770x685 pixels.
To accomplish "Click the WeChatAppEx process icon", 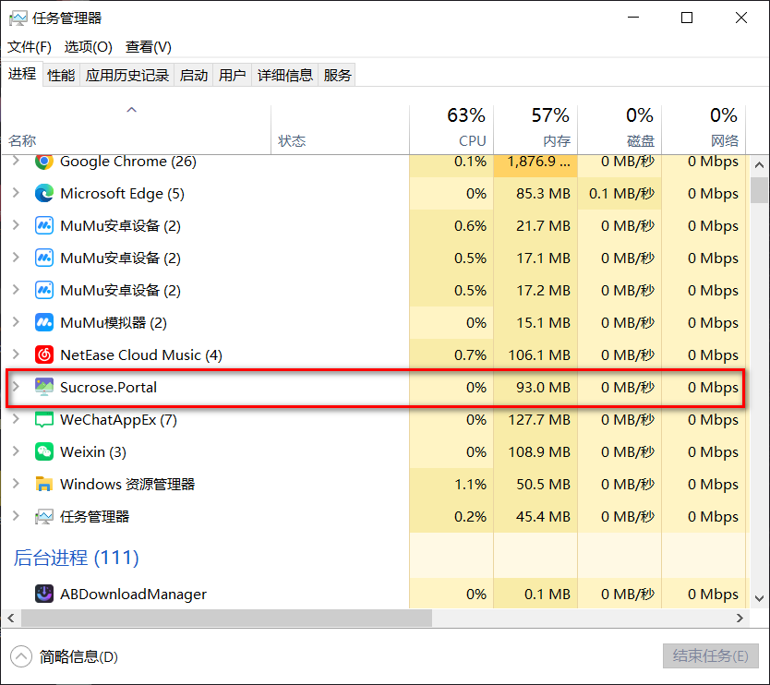I will [44, 419].
